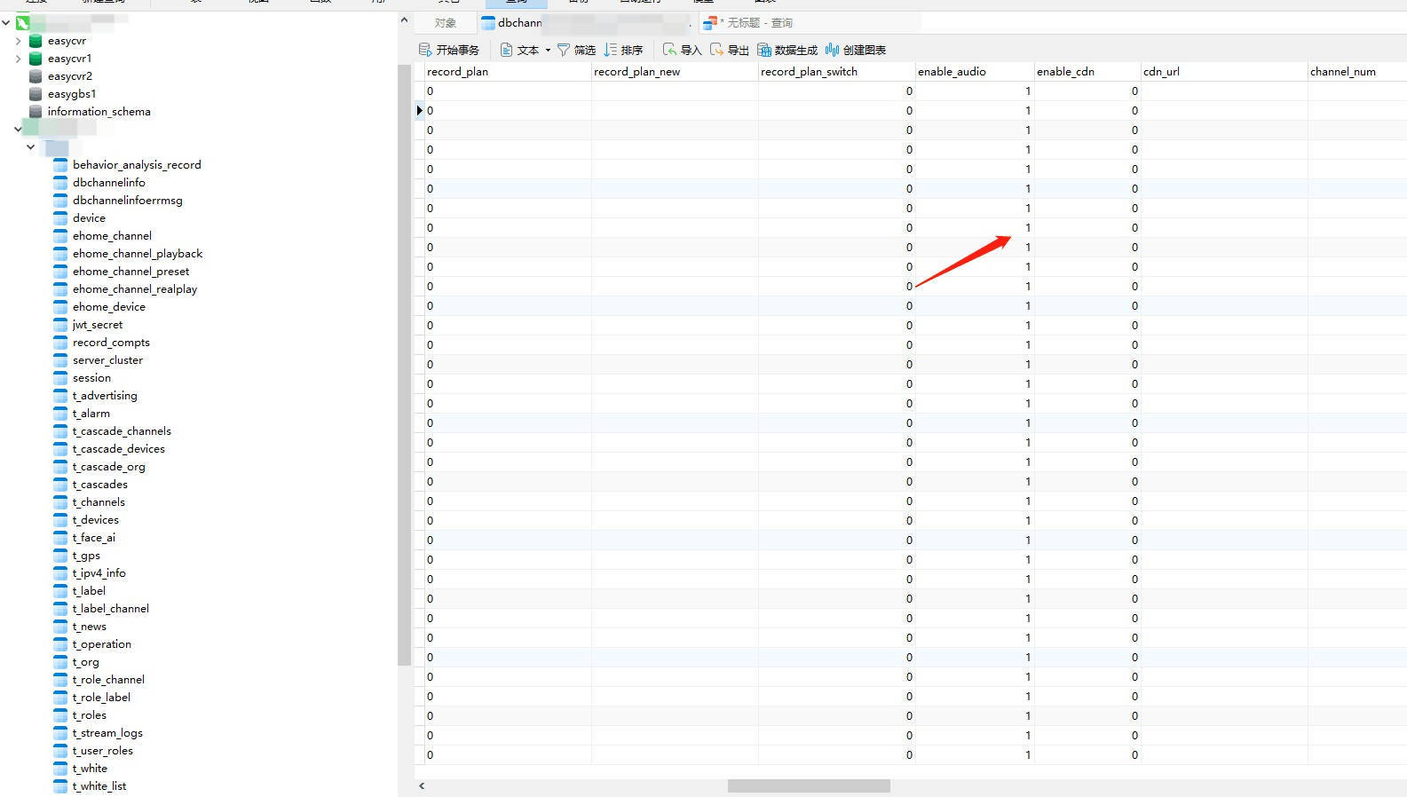Click the ehome_channel table icon
The width and height of the screenshot is (1407, 797).
point(60,236)
